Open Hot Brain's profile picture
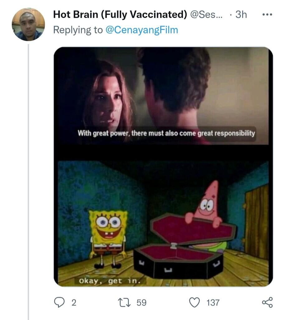This screenshot has width=285, height=320. (28, 24)
